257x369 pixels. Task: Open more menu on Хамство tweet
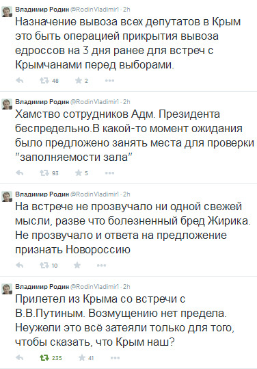click(110, 173)
